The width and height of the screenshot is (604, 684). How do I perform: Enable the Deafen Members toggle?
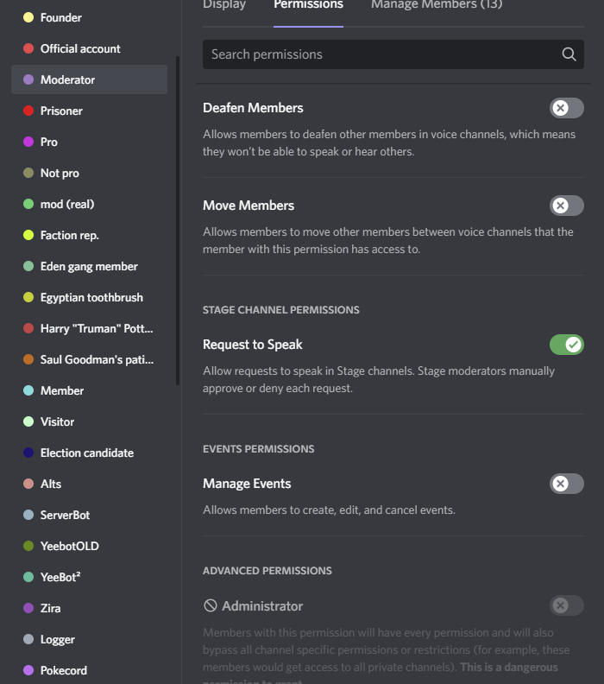[x=566, y=108]
